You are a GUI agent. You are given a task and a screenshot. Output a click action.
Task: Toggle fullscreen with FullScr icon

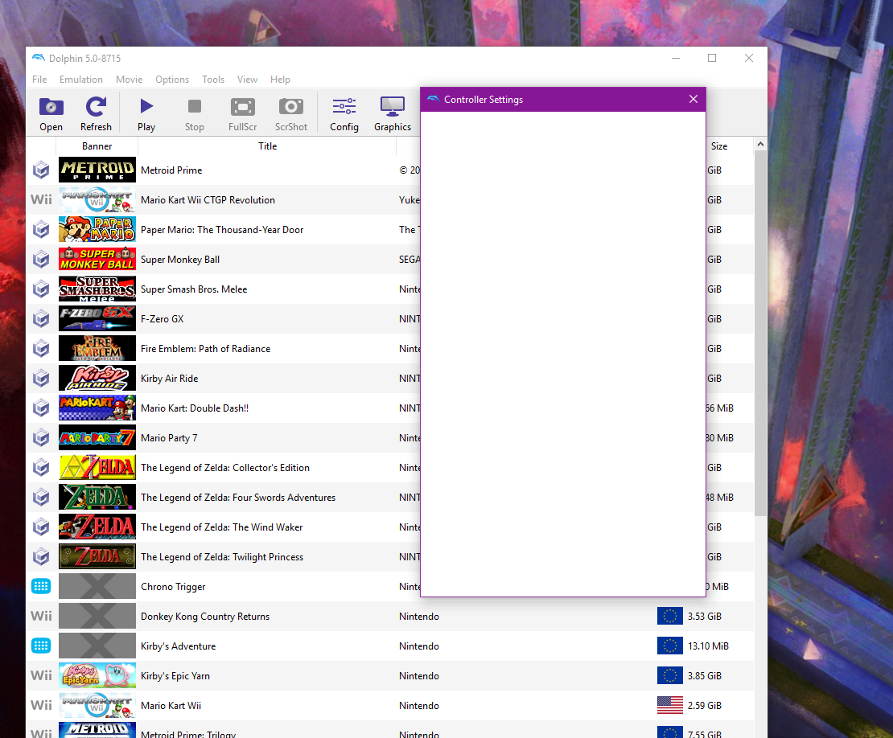243,114
